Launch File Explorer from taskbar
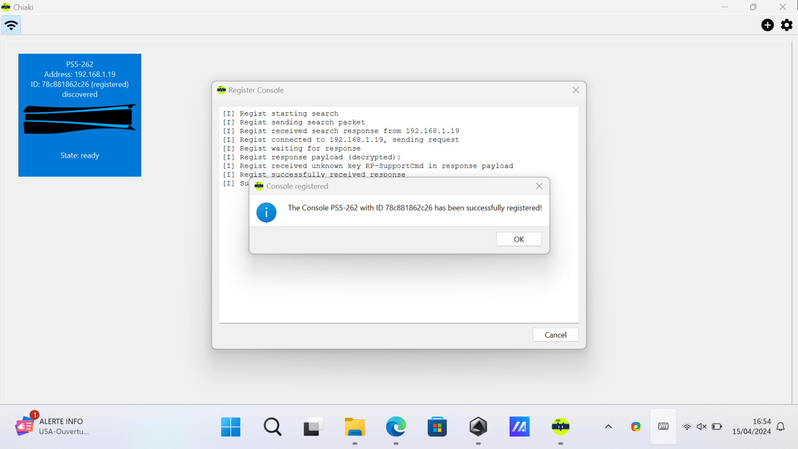Screen dimensions: 798x449 click(x=355, y=427)
